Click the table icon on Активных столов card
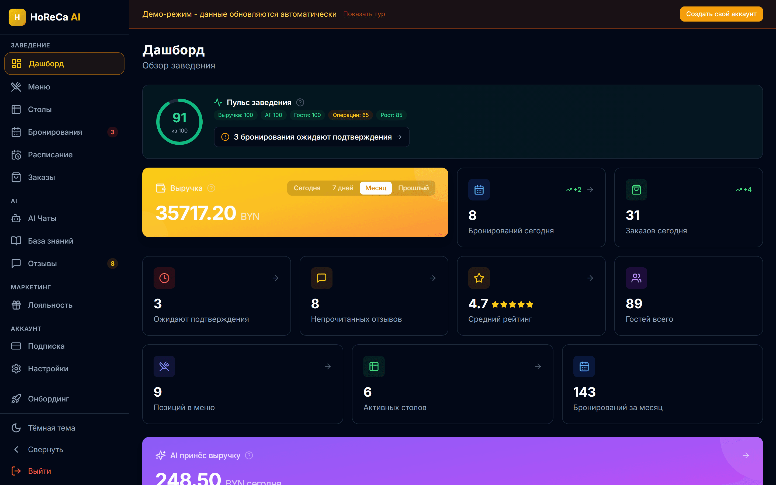 (373, 366)
